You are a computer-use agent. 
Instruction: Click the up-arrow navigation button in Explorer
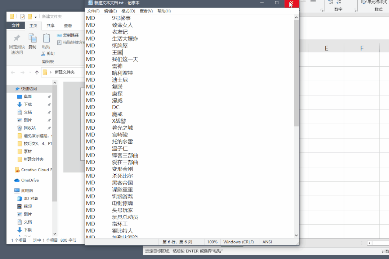pyautogui.click(x=37, y=72)
